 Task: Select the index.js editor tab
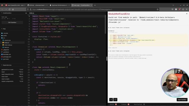[x=32, y=13]
